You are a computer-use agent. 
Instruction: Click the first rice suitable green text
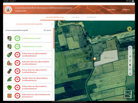click(x=31, y=38)
